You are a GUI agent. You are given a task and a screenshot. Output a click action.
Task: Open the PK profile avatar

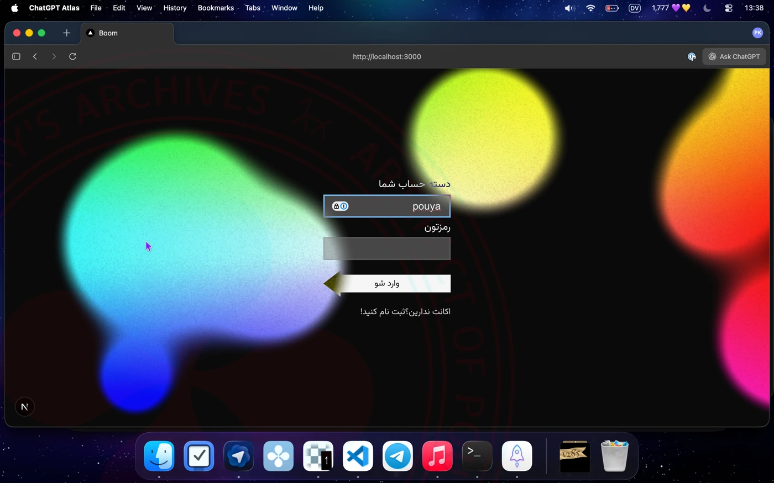coord(757,33)
